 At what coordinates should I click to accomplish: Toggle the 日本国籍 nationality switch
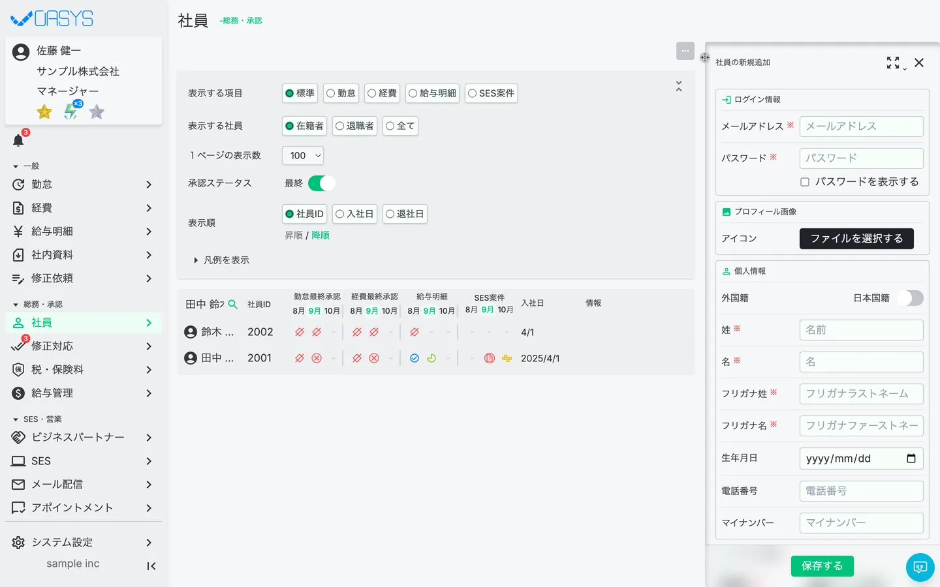point(910,298)
